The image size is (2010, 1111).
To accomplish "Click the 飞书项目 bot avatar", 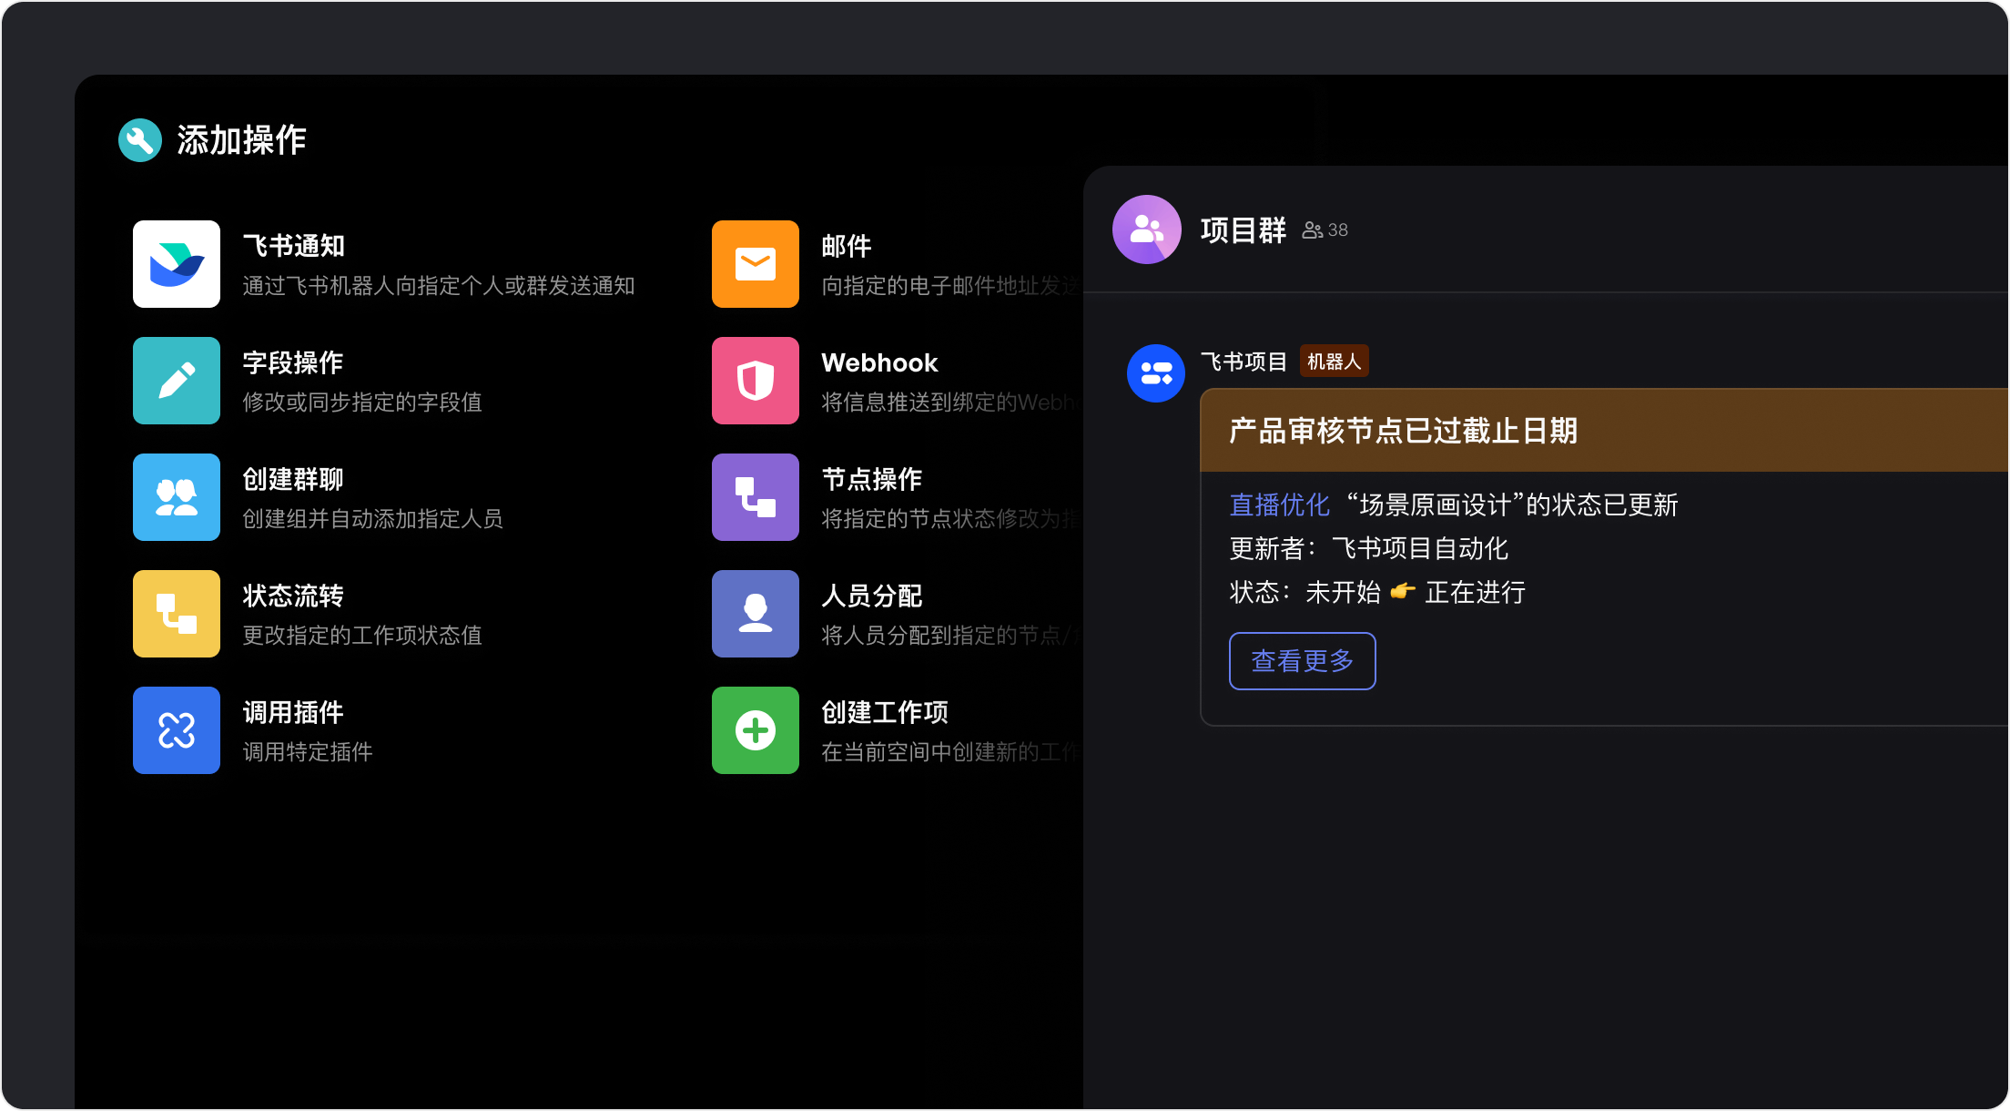I will click(x=1155, y=373).
